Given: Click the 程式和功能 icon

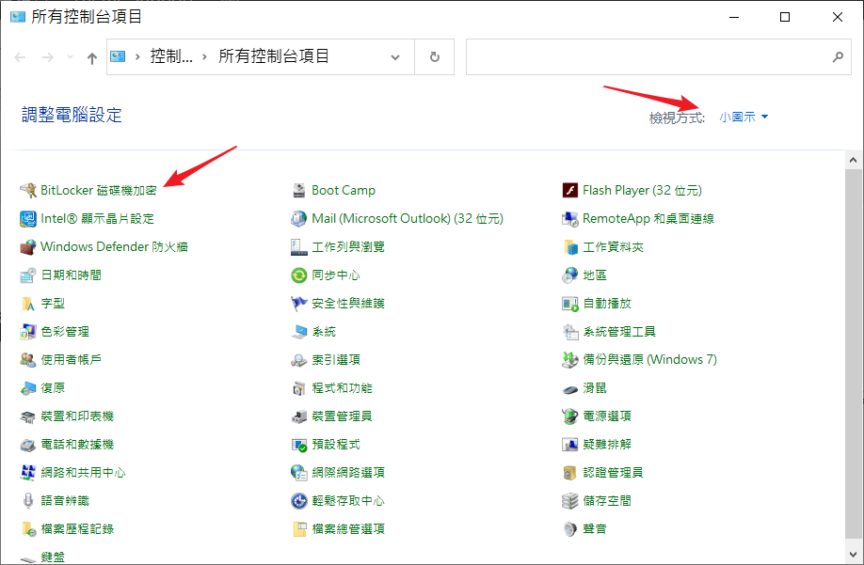Looking at the screenshot, I should point(299,388).
